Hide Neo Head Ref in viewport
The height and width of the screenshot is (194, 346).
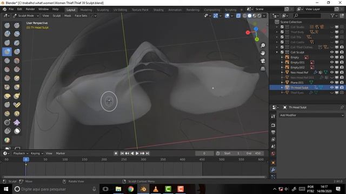point(331,72)
